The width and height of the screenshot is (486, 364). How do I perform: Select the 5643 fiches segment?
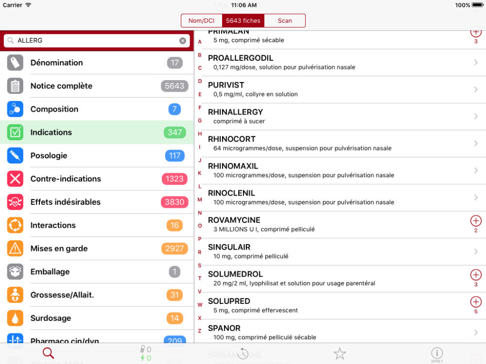(x=243, y=21)
